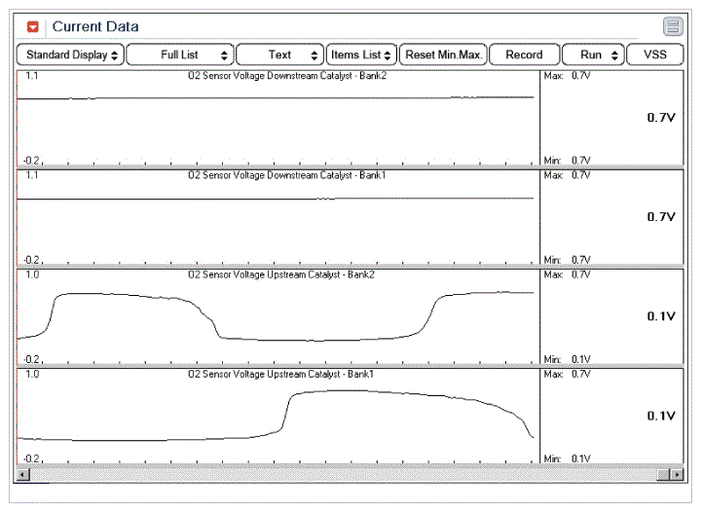
Task: Select the Downstream Catalyst Bank1 graph
Action: coord(277,216)
